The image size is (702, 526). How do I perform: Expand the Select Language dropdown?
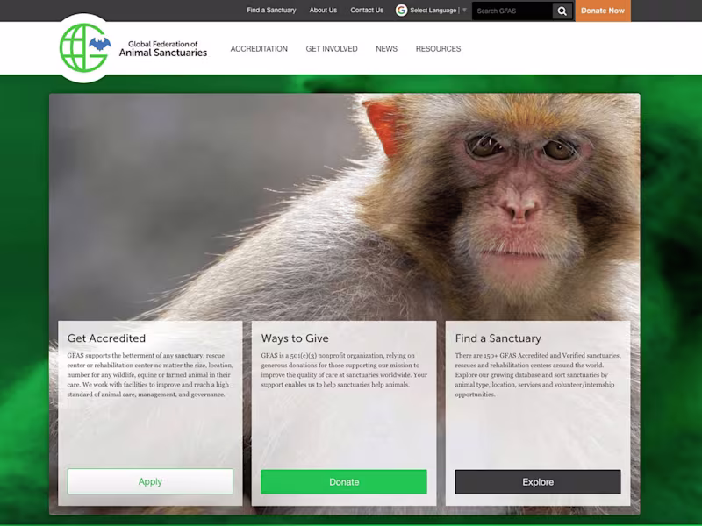click(x=432, y=11)
